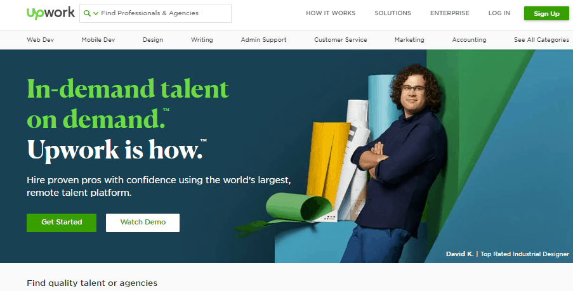Open the Writing category

[x=202, y=40]
